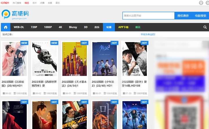209x129 pixels.
Task: Click the 搜优惠券 button
Action: (x=183, y=16)
